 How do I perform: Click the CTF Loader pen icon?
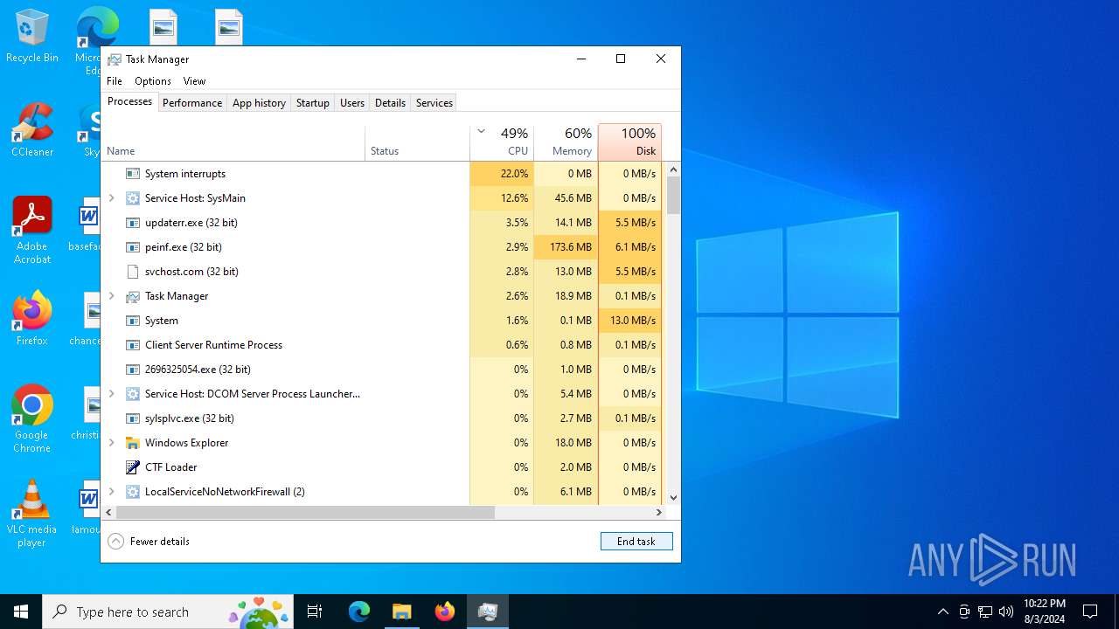(133, 467)
